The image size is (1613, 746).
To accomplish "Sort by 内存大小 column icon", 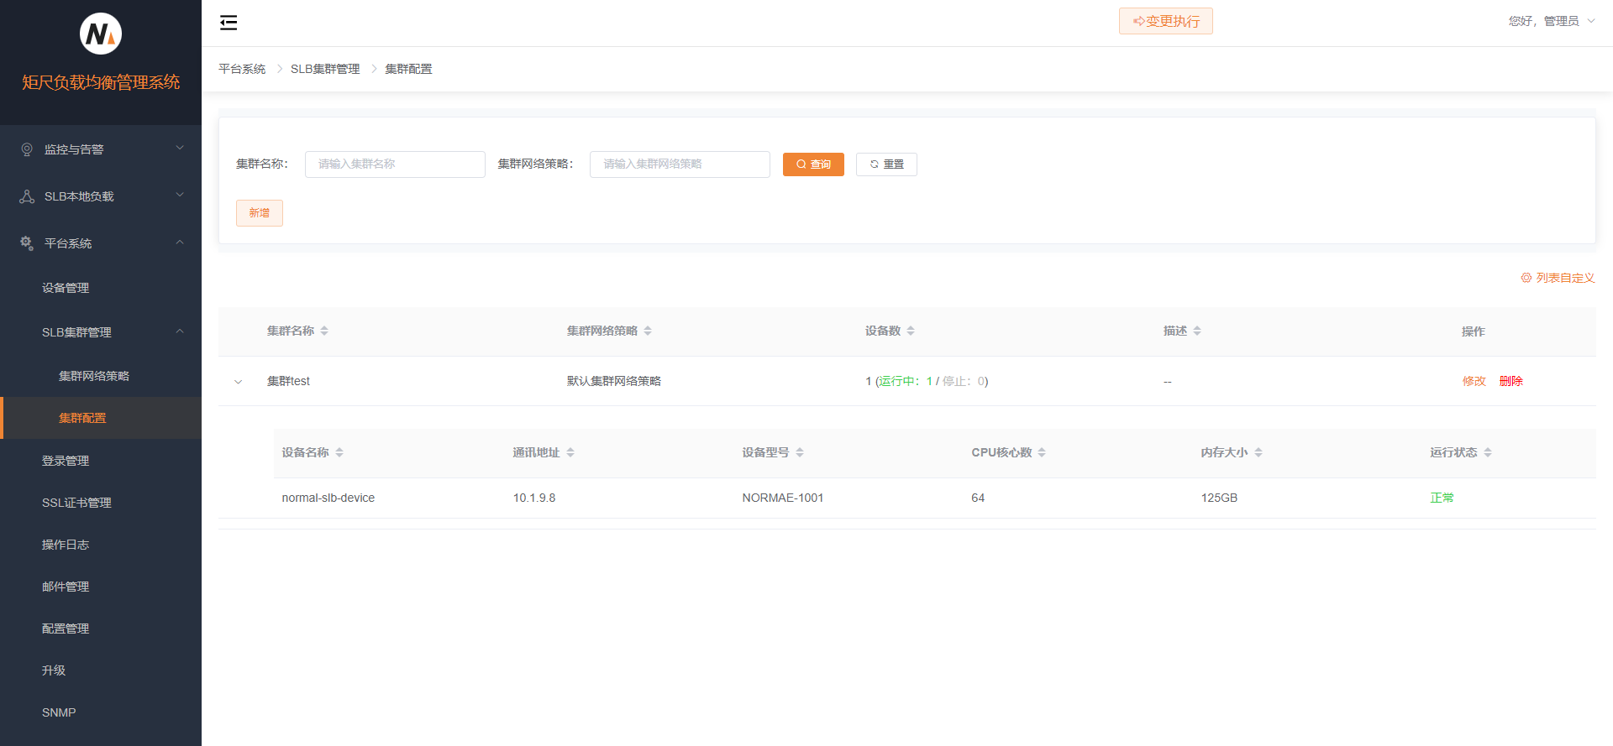I will click(1258, 453).
